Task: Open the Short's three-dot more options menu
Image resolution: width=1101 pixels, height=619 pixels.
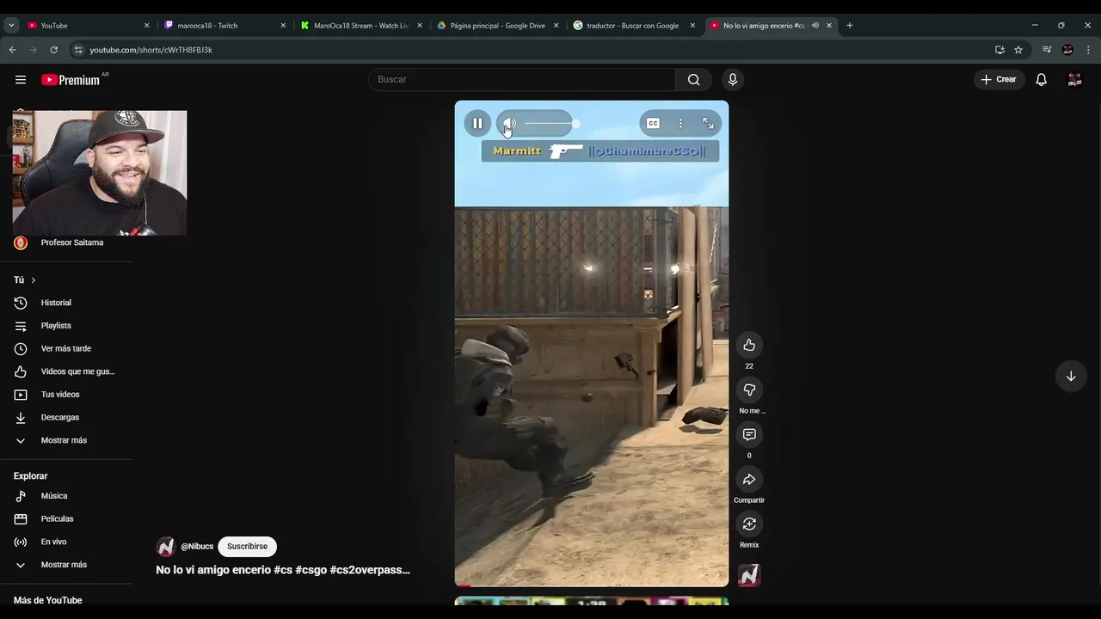Action: pyautogui.click(x=680, y=124)
